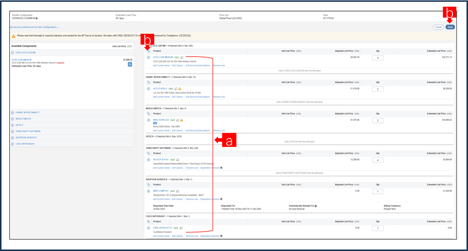
Task: Open the UCS-FI-6536-X product link
Action: [160, 89]
